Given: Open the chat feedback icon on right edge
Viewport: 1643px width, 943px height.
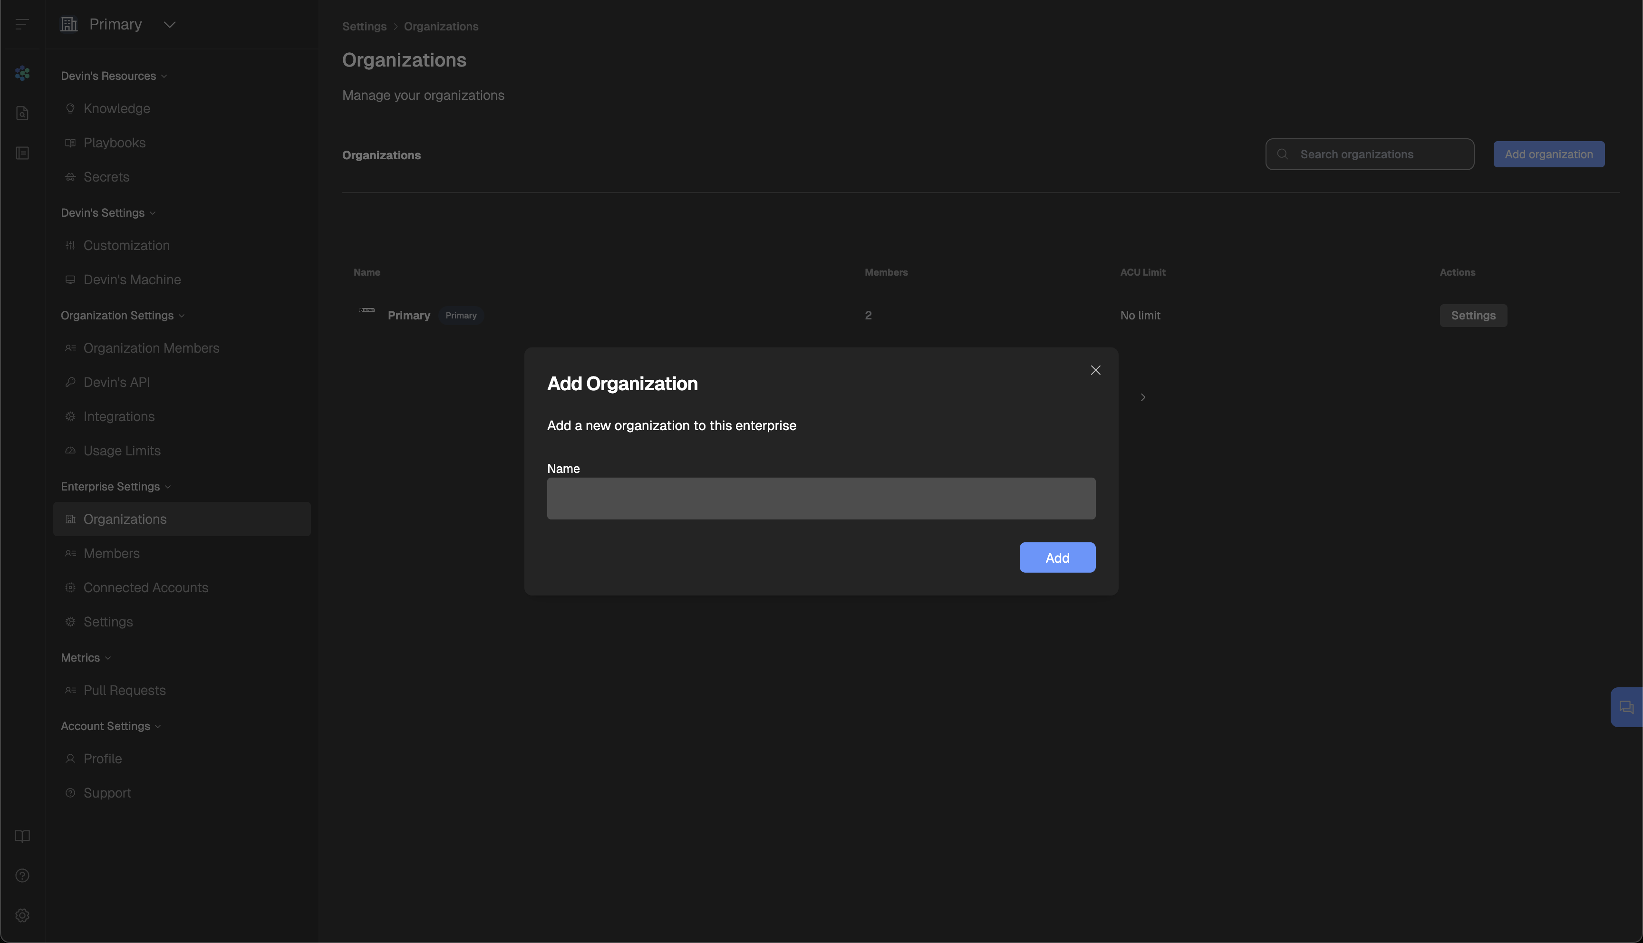Looking at the screenshot, I should point(1626,707).
